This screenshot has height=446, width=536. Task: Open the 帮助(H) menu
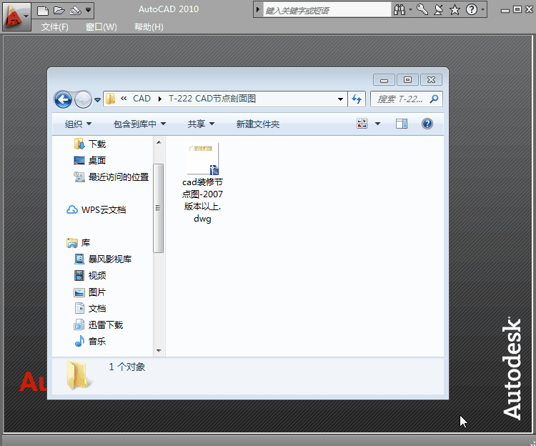click(x=149, y=27)
